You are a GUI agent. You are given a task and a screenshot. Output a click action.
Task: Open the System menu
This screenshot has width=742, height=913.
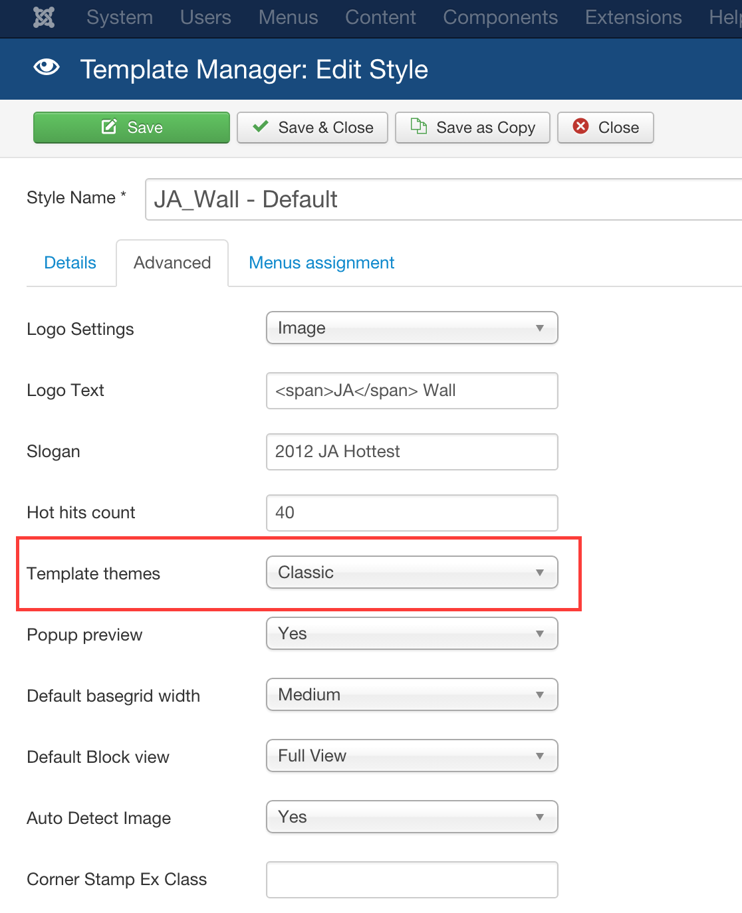click(120, 17)
